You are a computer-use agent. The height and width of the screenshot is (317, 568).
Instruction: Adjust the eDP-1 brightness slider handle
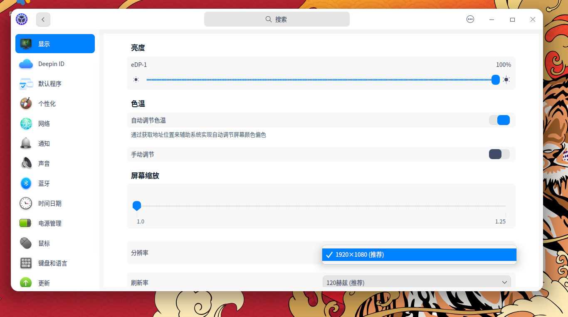[496, 80]
